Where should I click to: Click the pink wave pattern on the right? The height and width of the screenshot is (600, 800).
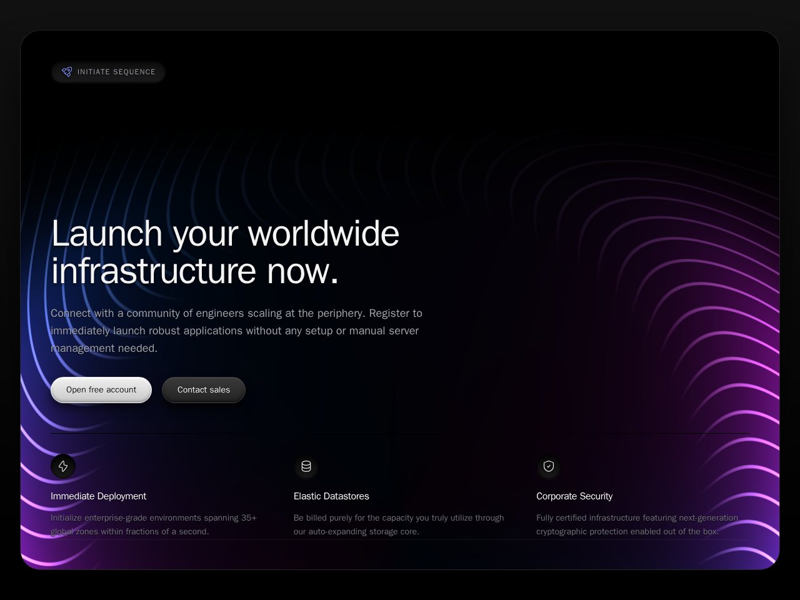tap(719, 350)
